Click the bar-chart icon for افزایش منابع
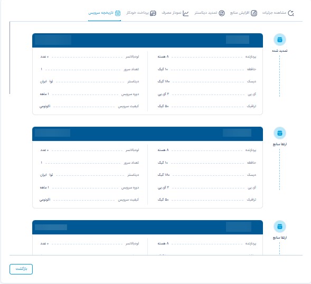The height and width of the screenshot is (284, 311). [254, 13]
